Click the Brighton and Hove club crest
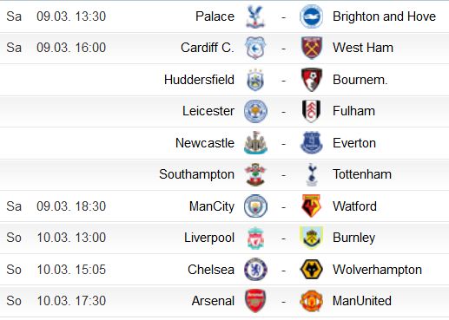Screen dimensions: 449x320 [311, 16]
